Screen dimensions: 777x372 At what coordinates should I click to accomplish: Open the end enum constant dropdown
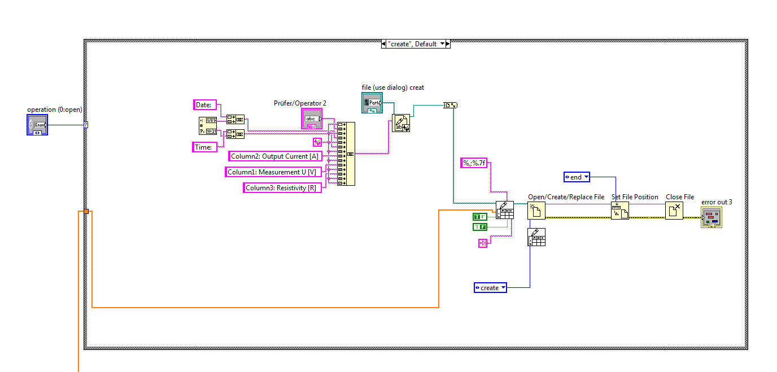click(586, 177)
